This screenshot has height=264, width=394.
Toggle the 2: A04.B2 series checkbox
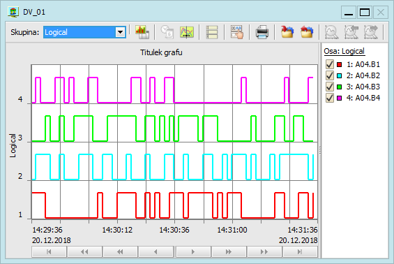click(329, 75)
